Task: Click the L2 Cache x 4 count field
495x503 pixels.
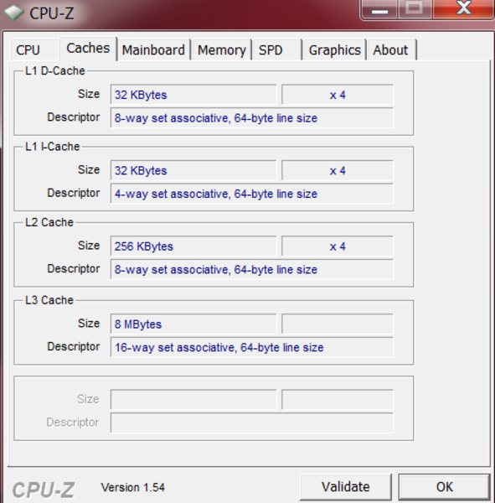Action: (x=338, y=246)
